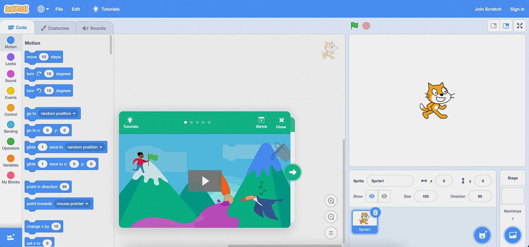The image size is (529, 247).
Task: Select the Sensing block category
Action: [11, 127]
